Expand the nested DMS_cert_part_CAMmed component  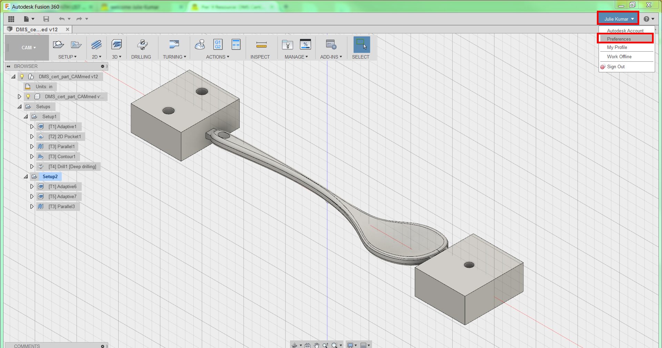click(x=19, y=96)
